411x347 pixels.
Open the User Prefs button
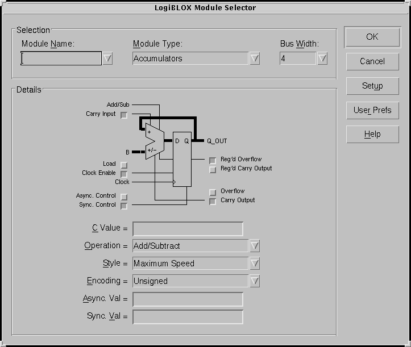pyautogui.click(x=372, y=110)
